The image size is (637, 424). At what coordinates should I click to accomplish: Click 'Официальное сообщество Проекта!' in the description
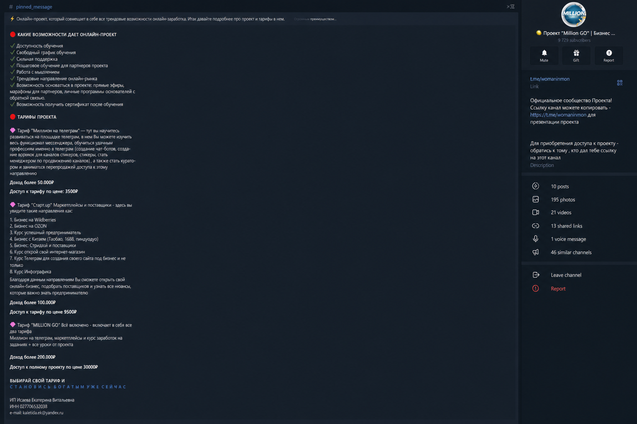[571, 100]
